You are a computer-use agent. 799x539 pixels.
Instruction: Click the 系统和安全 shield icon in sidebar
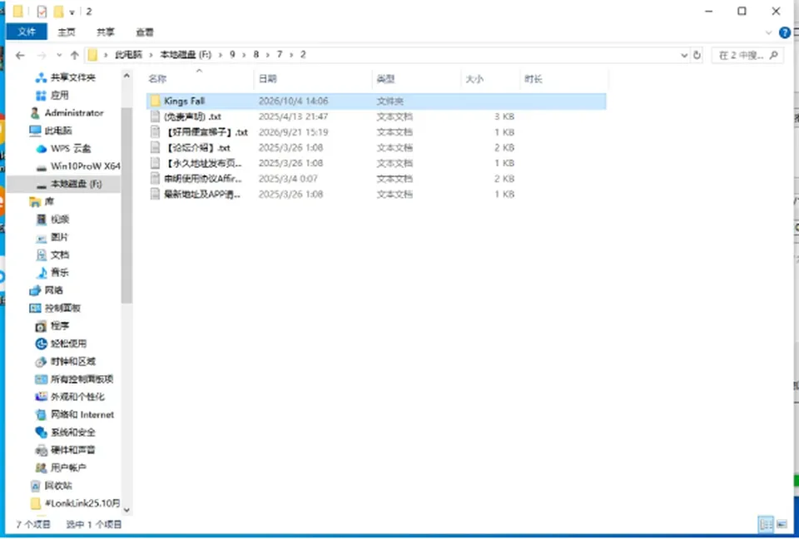pyautogui.click(x=42, y=433)
